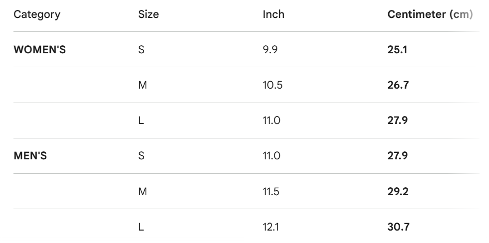Click the 10.5 inch value

(272, 85)
